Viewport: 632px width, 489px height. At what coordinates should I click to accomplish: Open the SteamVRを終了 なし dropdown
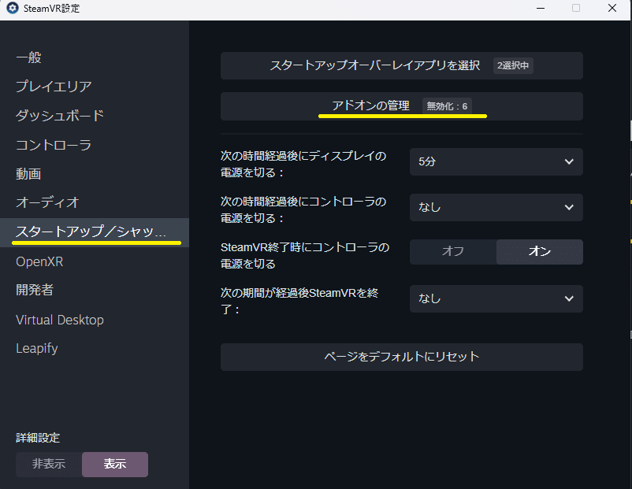(496, 299)
